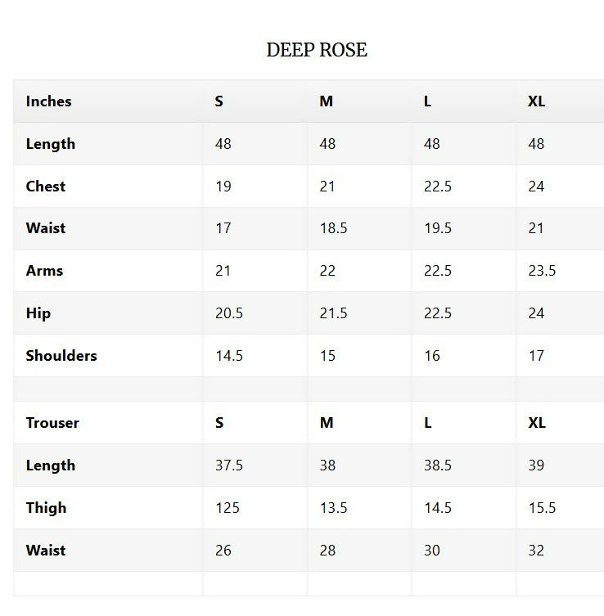This screenshot has height=616, width=604.
Task: Click the M header in Trouser section
Action: coord(327,423)
